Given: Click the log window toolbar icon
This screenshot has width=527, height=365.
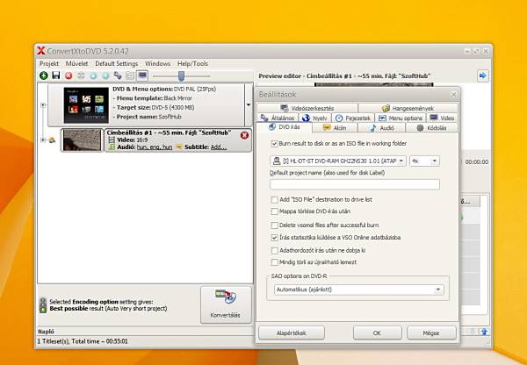Looking at the screenshot, I should pyautogui.click(x=130, y=75).
